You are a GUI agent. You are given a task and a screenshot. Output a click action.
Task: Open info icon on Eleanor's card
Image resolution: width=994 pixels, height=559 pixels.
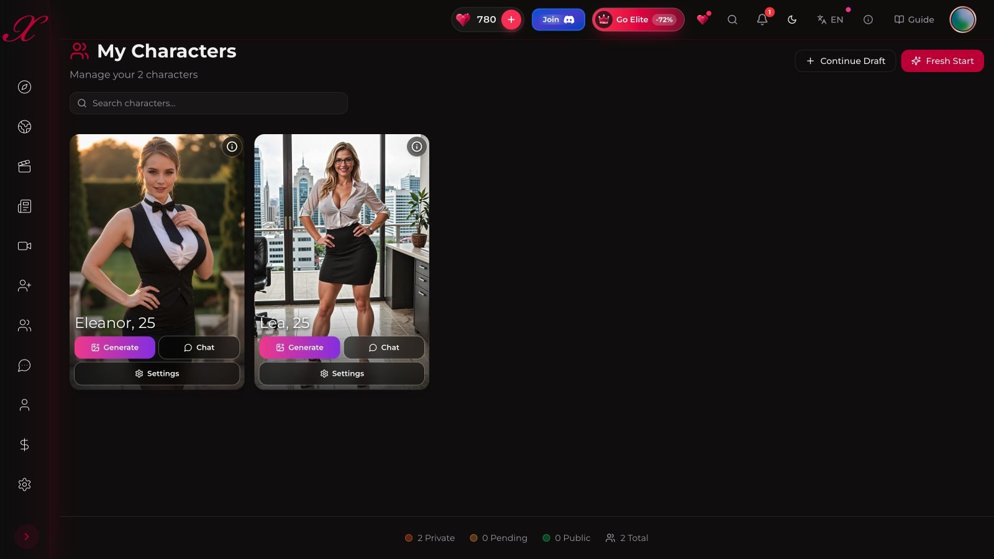[232, 147]
